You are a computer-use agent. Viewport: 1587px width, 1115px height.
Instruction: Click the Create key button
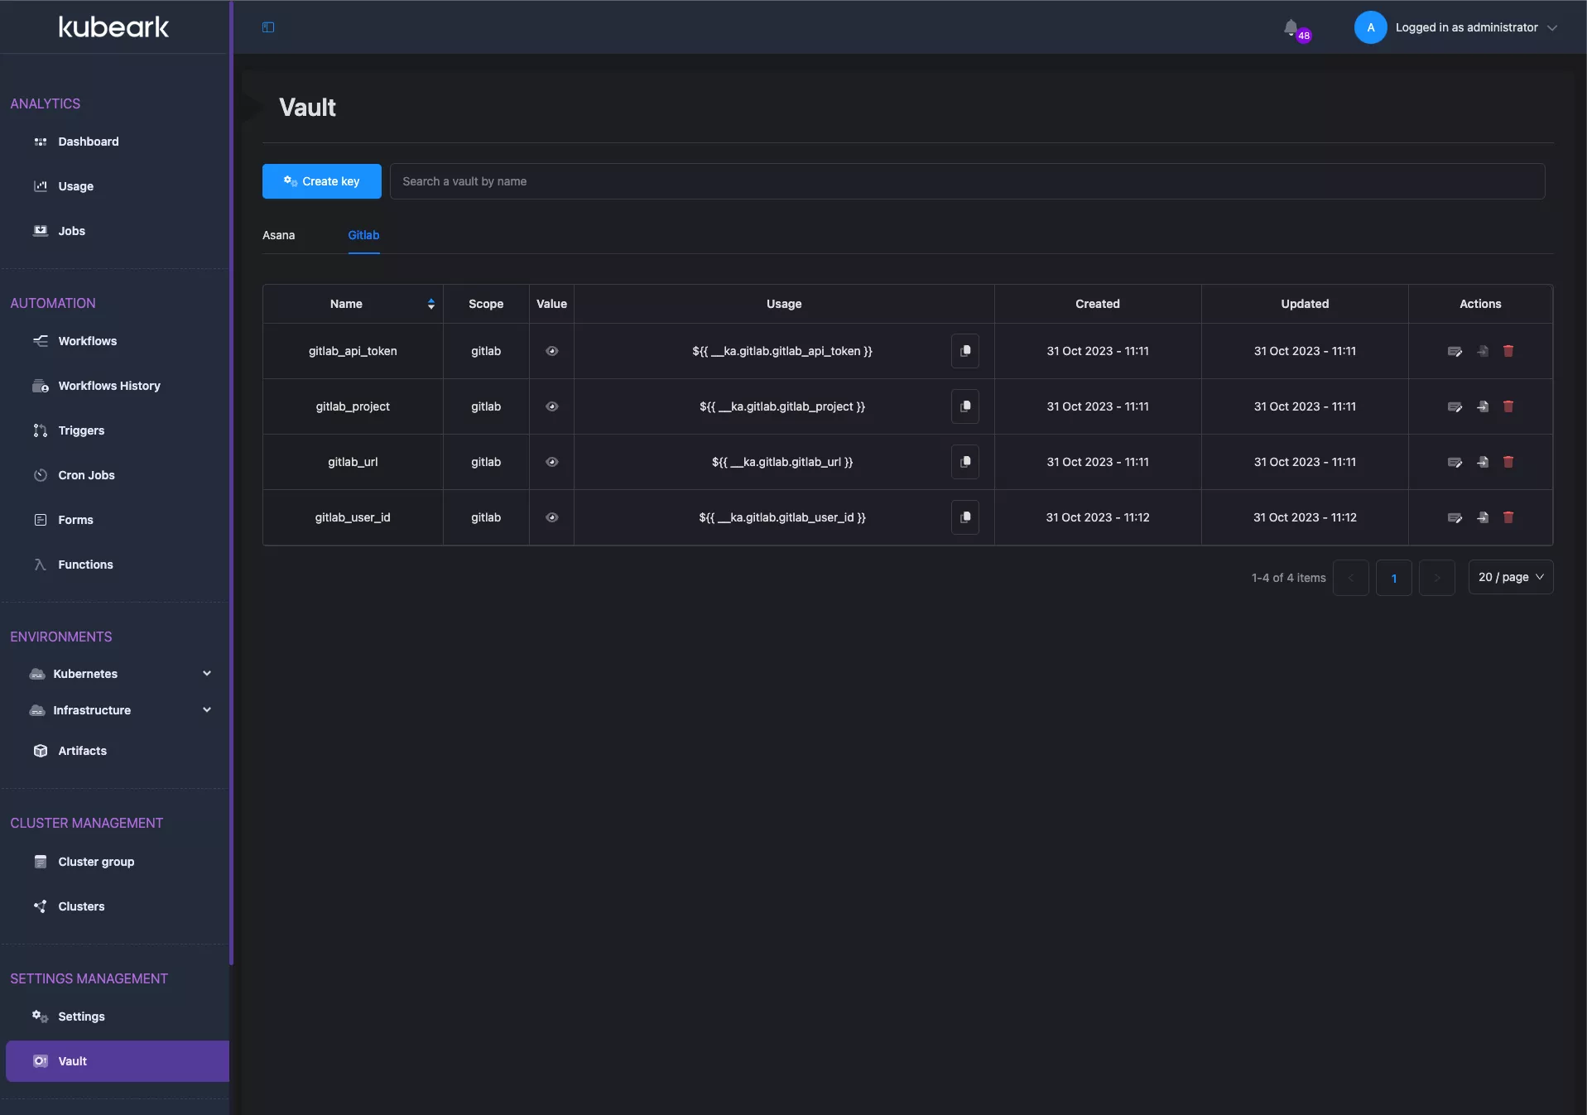[x=321, y=181]
